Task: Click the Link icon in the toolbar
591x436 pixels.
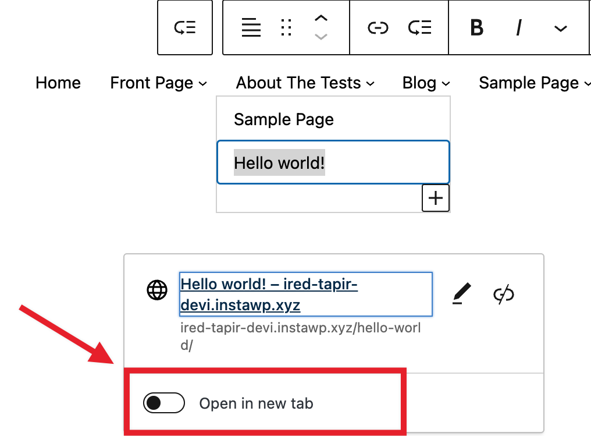Action: (x=378, y=27)
